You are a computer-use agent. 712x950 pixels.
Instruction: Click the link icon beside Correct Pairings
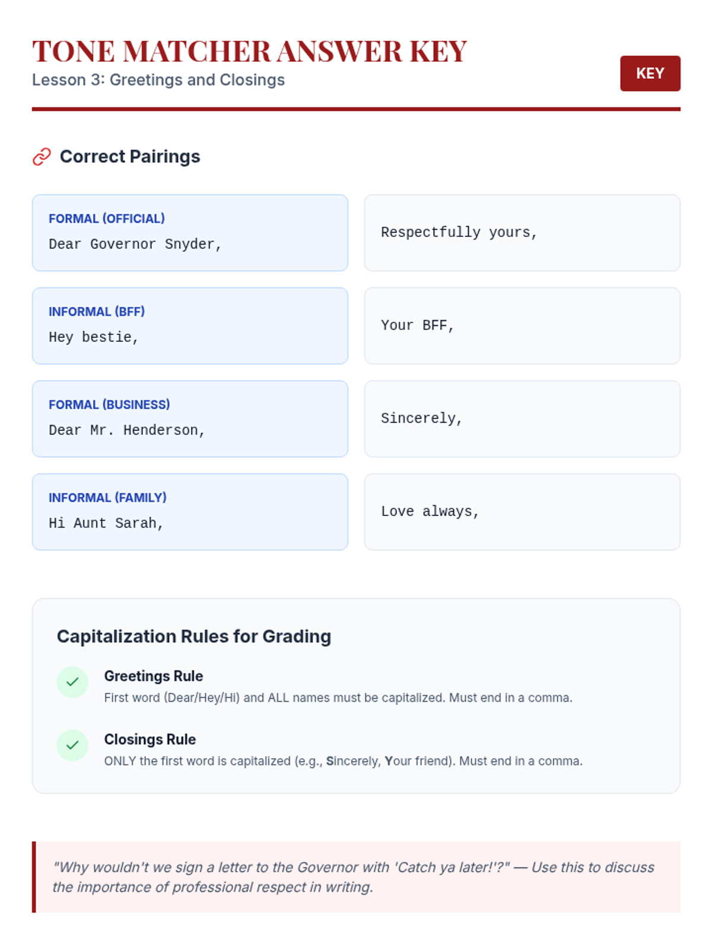coord(42,157)
